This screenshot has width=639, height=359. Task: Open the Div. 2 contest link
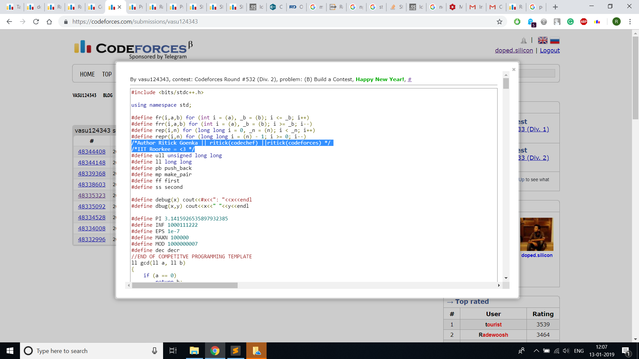coord(533,158)
